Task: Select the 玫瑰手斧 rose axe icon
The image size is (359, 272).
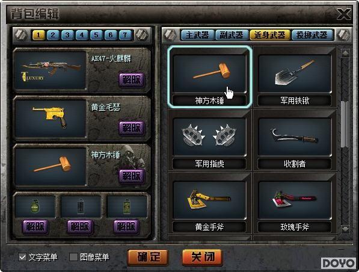Action: coord(295,200)
